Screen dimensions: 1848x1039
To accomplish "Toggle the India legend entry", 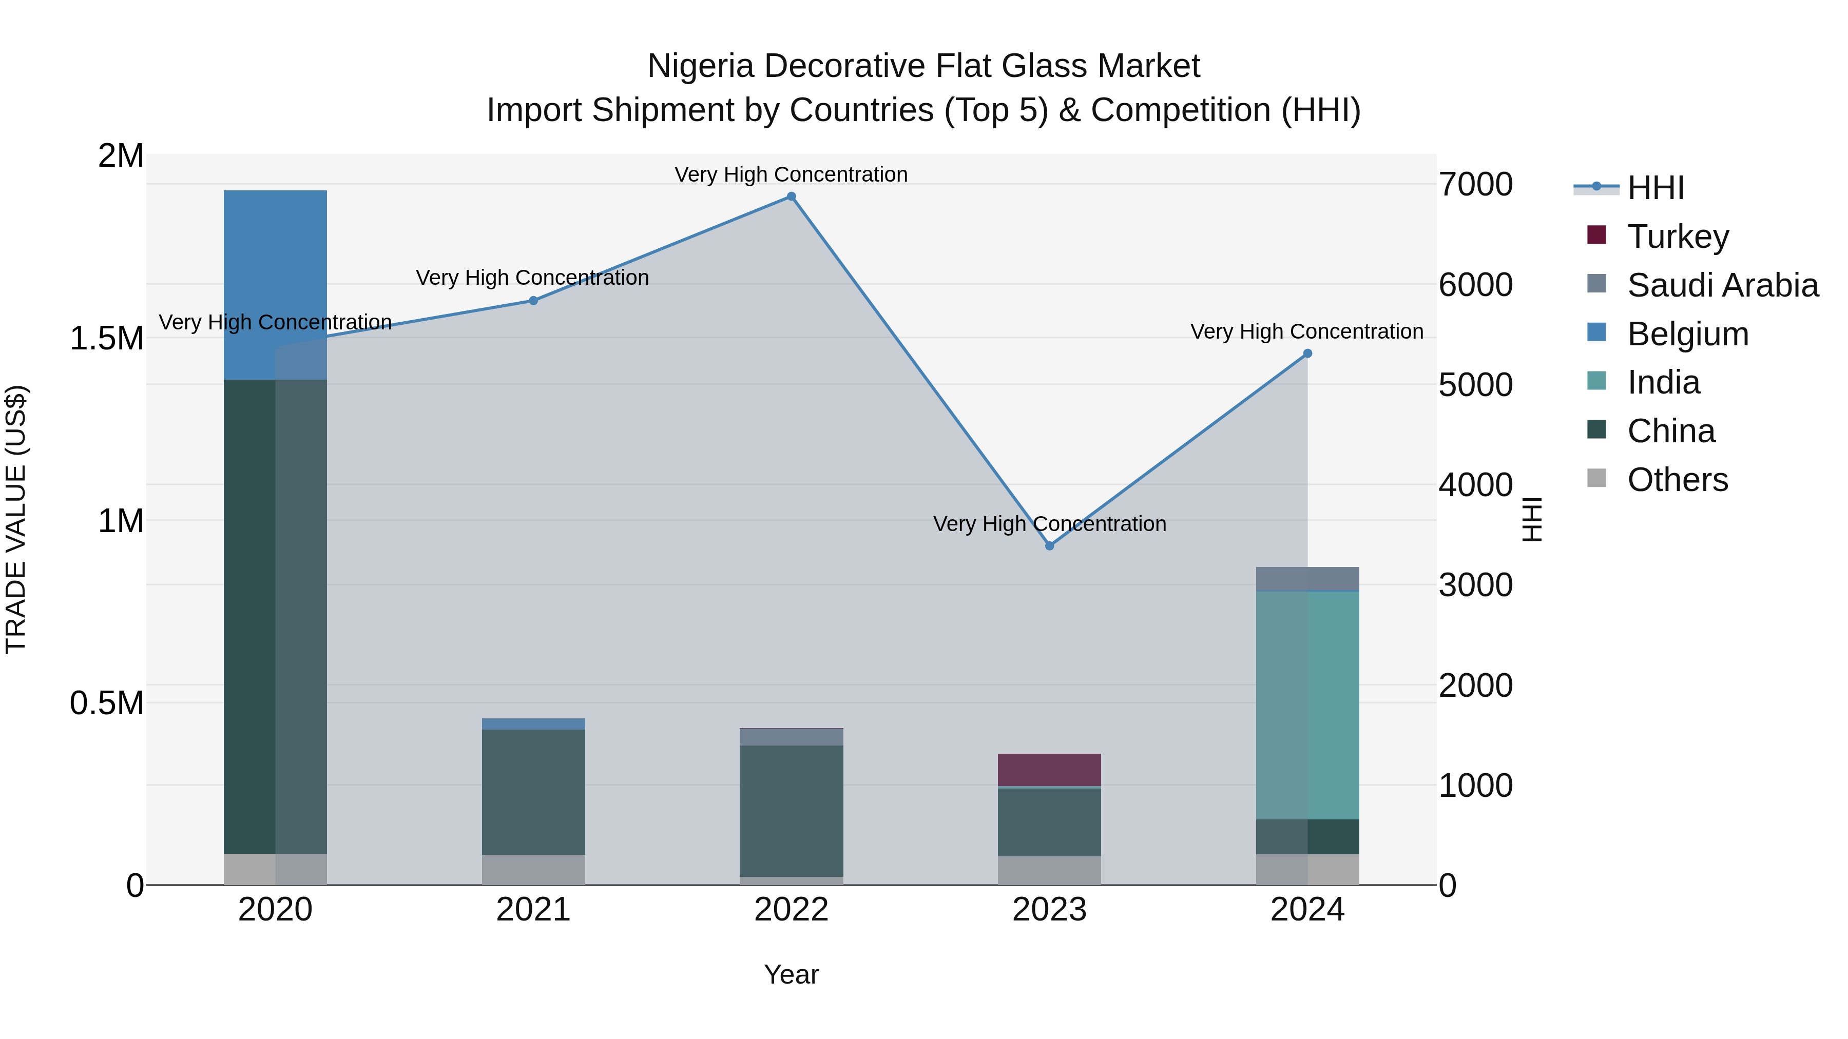I will coord(1643,381).
